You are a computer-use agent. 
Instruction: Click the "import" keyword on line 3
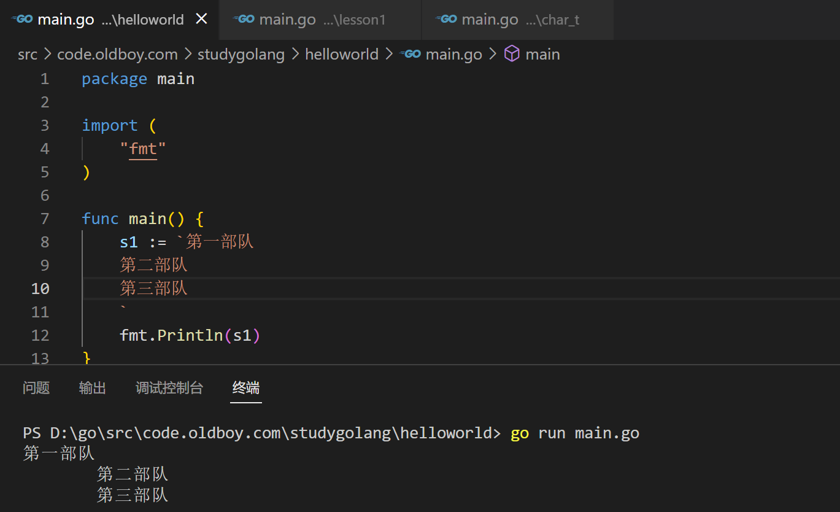coord(110,125)
